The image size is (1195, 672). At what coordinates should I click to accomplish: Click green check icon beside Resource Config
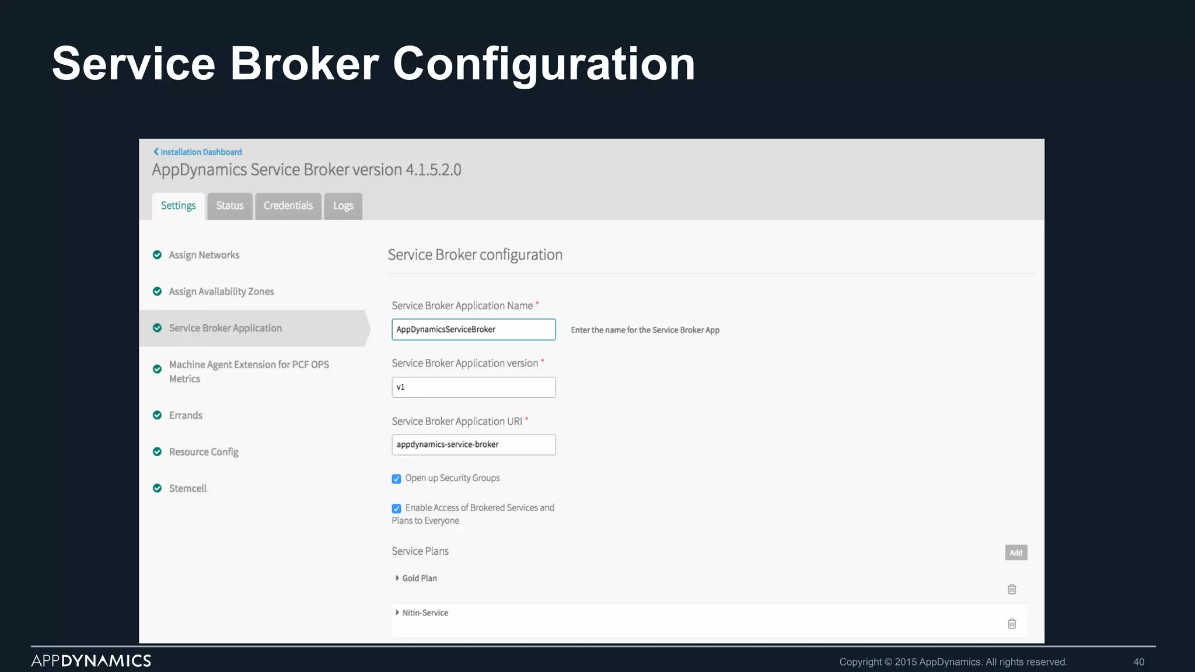[157, 452]
